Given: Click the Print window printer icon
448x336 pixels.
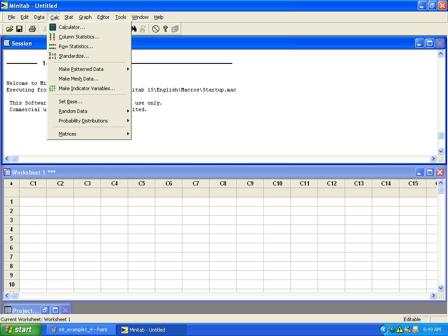Looking at the screenshot, I should click(x=32, y=29).
